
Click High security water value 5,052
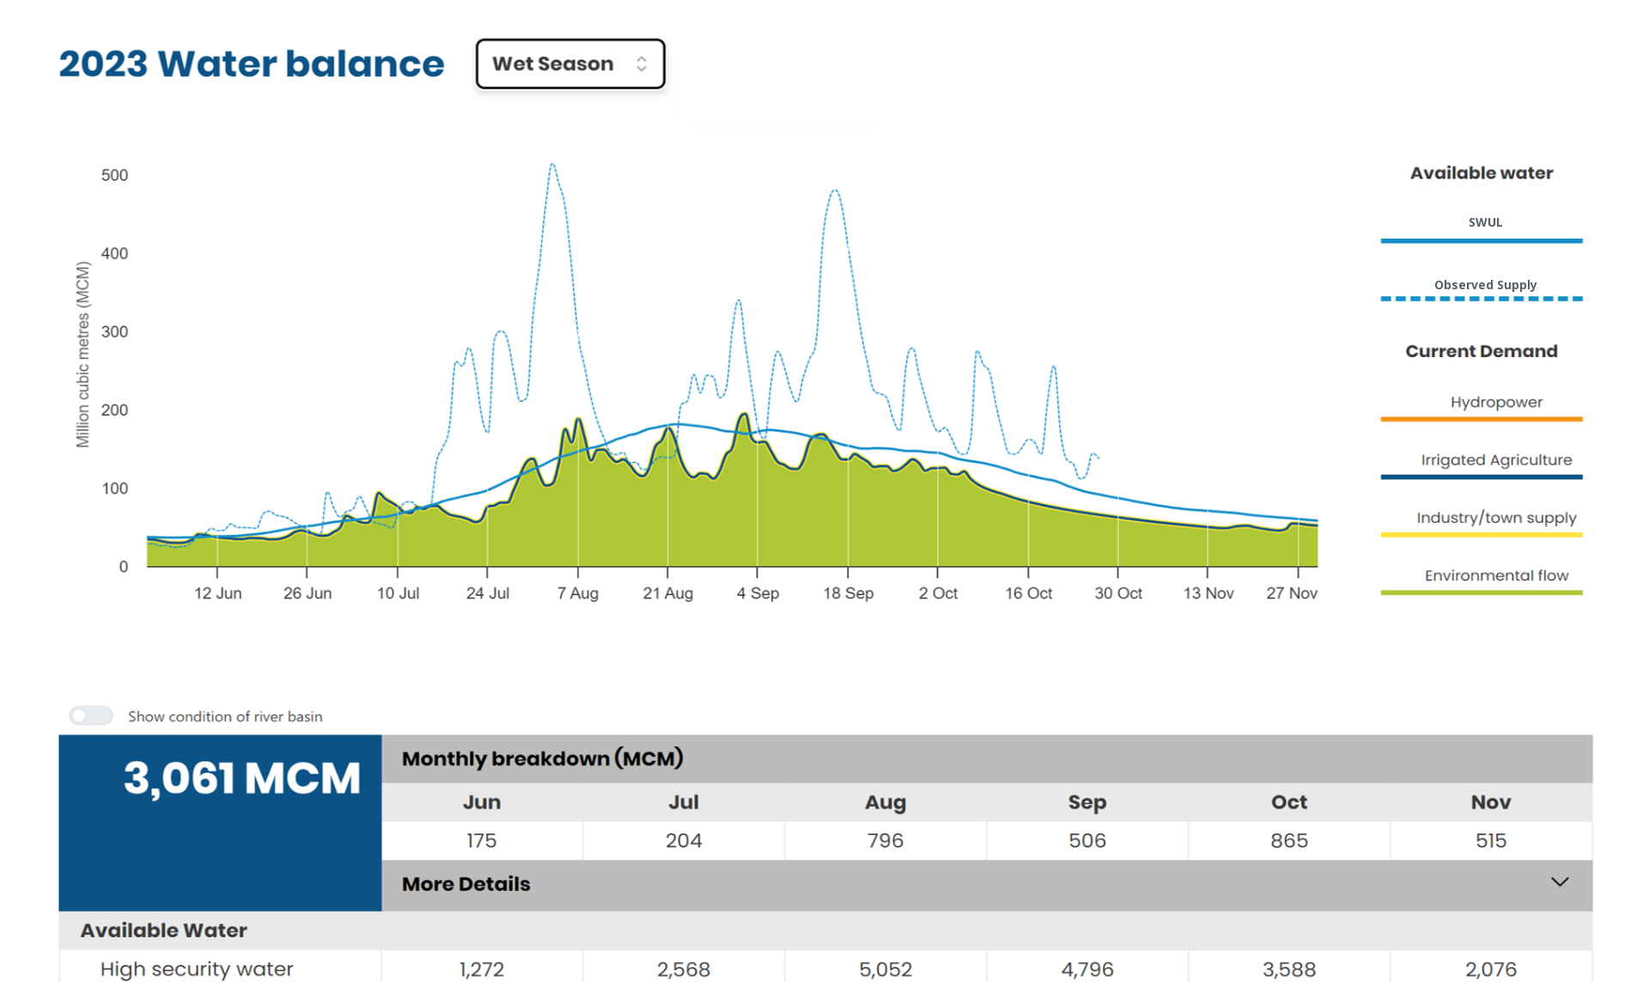coord(885,970)
